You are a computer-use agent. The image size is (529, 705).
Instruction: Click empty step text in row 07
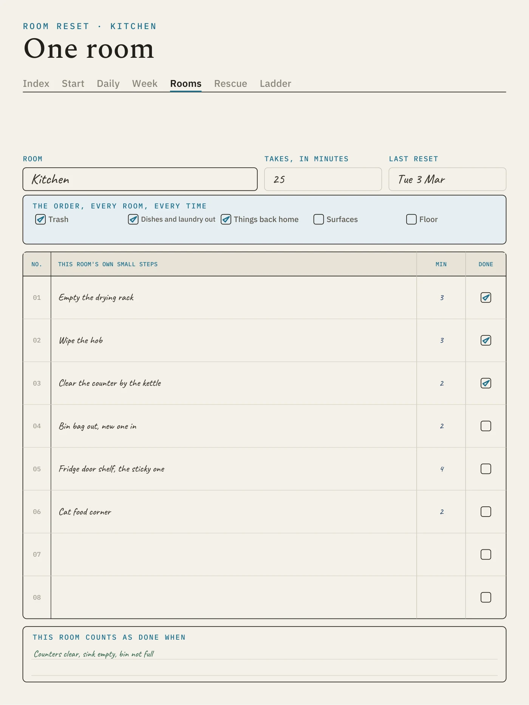[234, 554]
